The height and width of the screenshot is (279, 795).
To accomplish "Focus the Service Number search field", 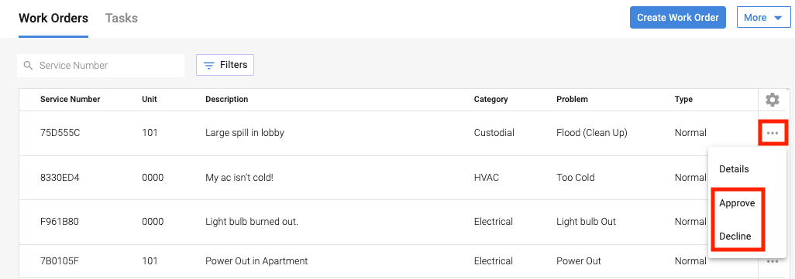I will [101, 66].
